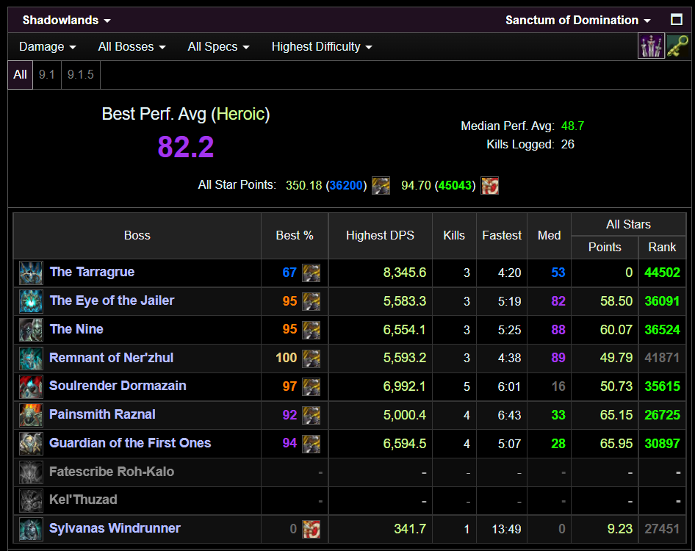Click the Mythic+ key icon in the filter bar
This screenshot has width=695, height=551.
tap(678, 46)
